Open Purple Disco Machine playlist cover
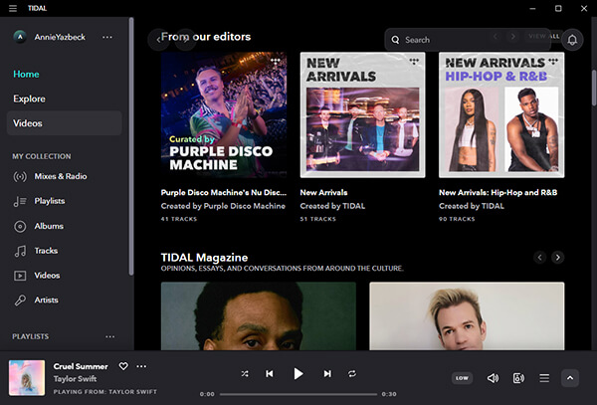This screenshot has width=597, height=405. (224, 115)
